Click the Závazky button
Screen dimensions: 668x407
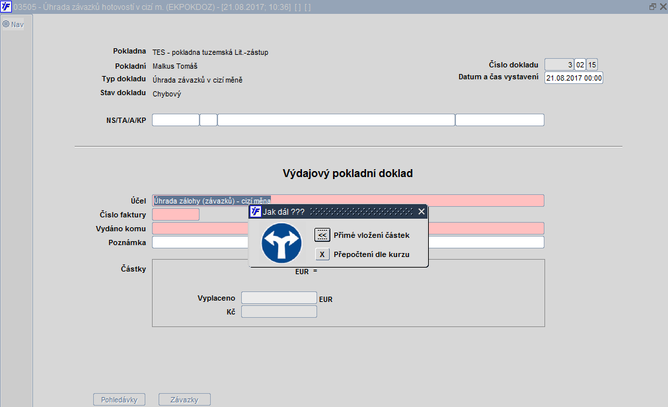click(x=184, y=400)
